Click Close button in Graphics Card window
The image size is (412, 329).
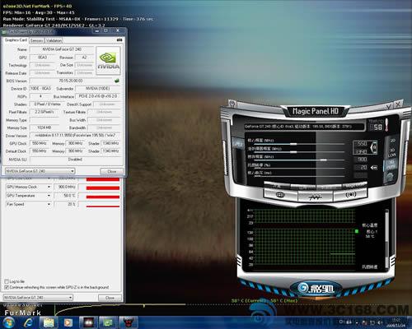[x=112, y=171]
